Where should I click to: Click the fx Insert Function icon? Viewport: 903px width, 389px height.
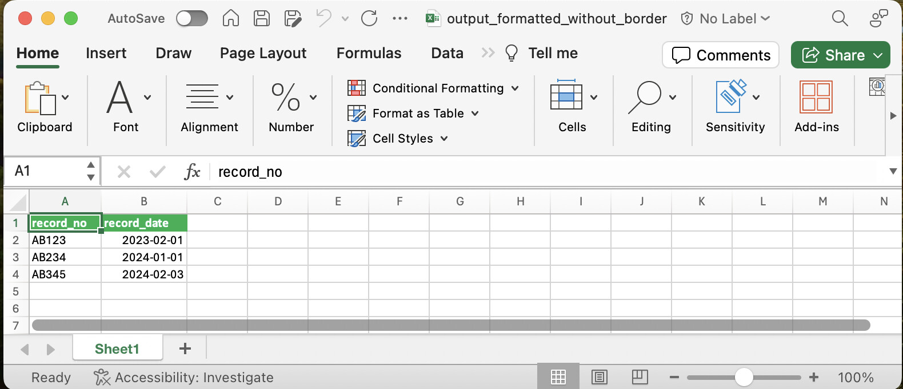click(193, 172)
